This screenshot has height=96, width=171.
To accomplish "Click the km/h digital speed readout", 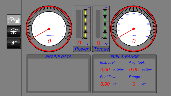I will click(x=134, y=41).
